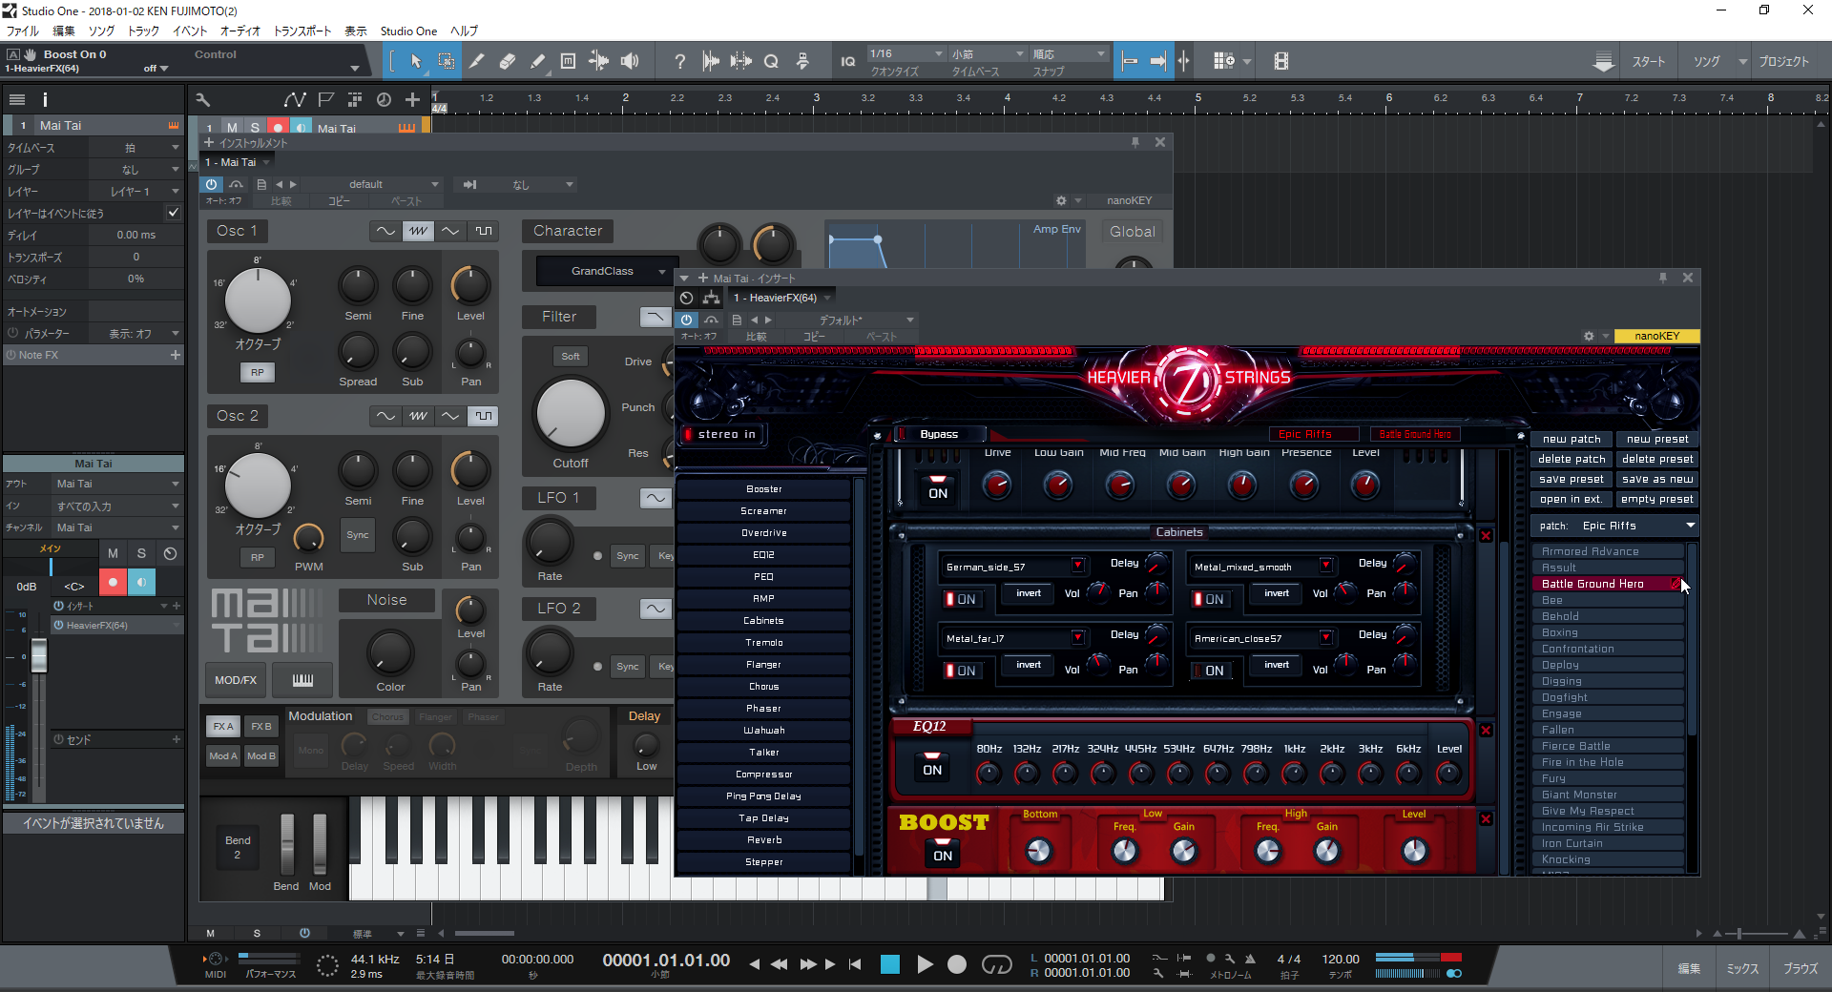Click the question mark help icon

click(679, 61)
